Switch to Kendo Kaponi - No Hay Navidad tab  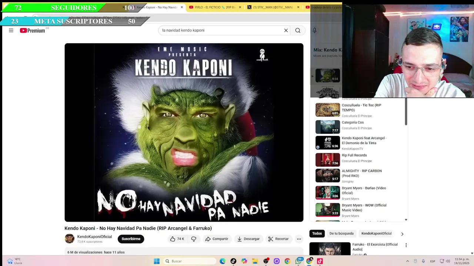point(157,7)
